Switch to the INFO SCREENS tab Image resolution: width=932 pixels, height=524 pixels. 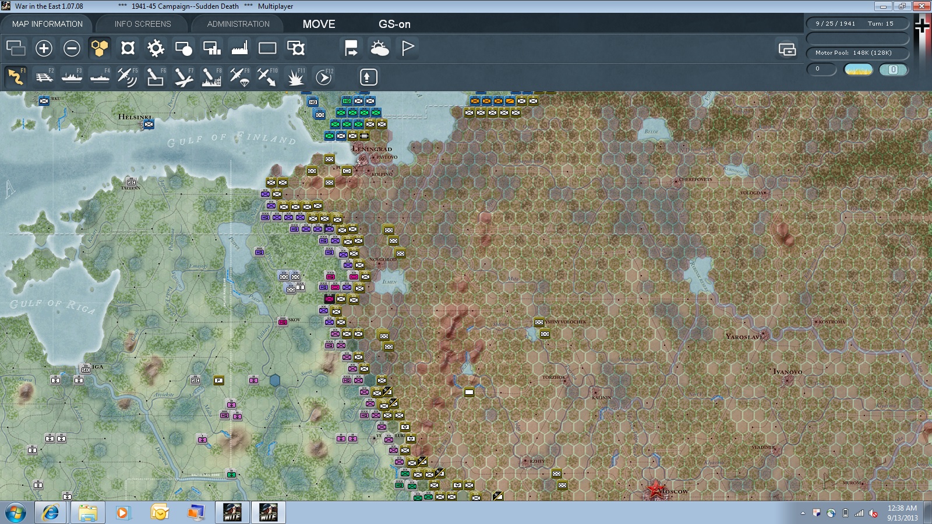[143, 24]
